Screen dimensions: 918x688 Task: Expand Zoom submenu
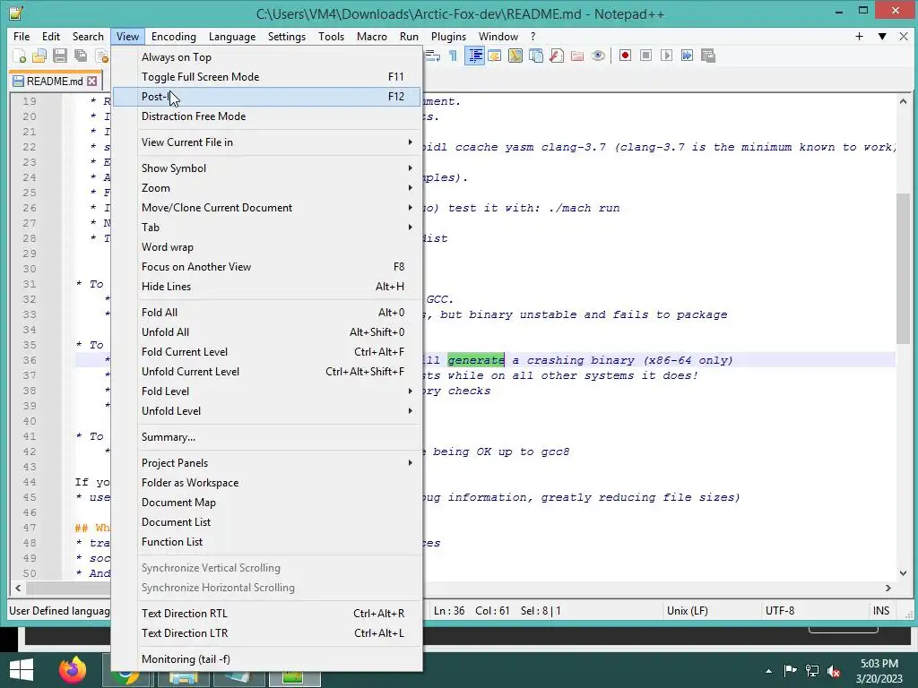point(267,188)
